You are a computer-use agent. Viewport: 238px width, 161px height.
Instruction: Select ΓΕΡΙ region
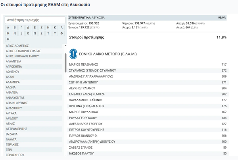click(34, 150)
